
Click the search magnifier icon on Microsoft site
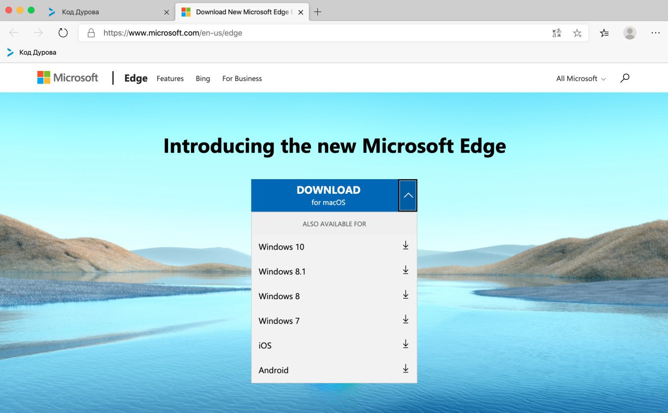pyautogui.click(x=625, y=78)
